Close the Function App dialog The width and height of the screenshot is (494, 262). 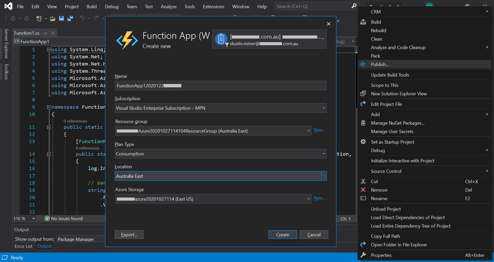click(x=329, y=24)
